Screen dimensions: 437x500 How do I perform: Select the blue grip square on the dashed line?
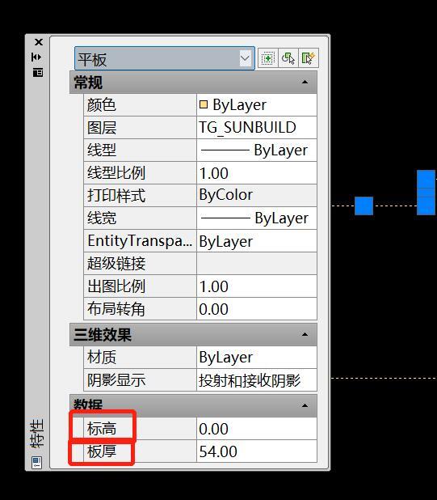click(x=363, y=206)
